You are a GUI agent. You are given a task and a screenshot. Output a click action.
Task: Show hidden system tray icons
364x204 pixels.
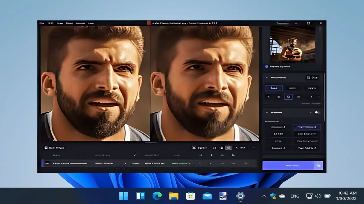(x=264, y=196)
